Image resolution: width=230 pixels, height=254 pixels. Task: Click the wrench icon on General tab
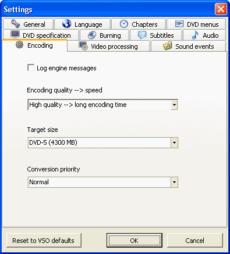tap(15, 24)
